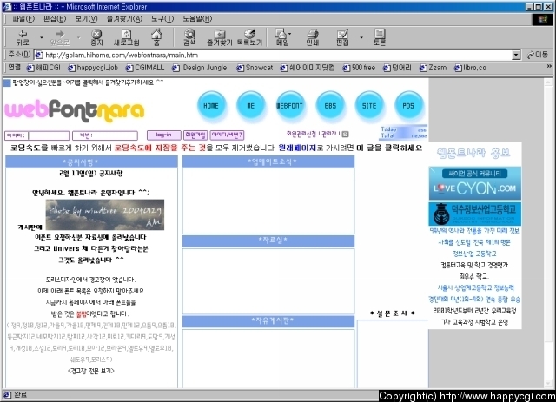Click the Edit (편집) toolbar icon
The image size is (556, 402).
(342, 37)
